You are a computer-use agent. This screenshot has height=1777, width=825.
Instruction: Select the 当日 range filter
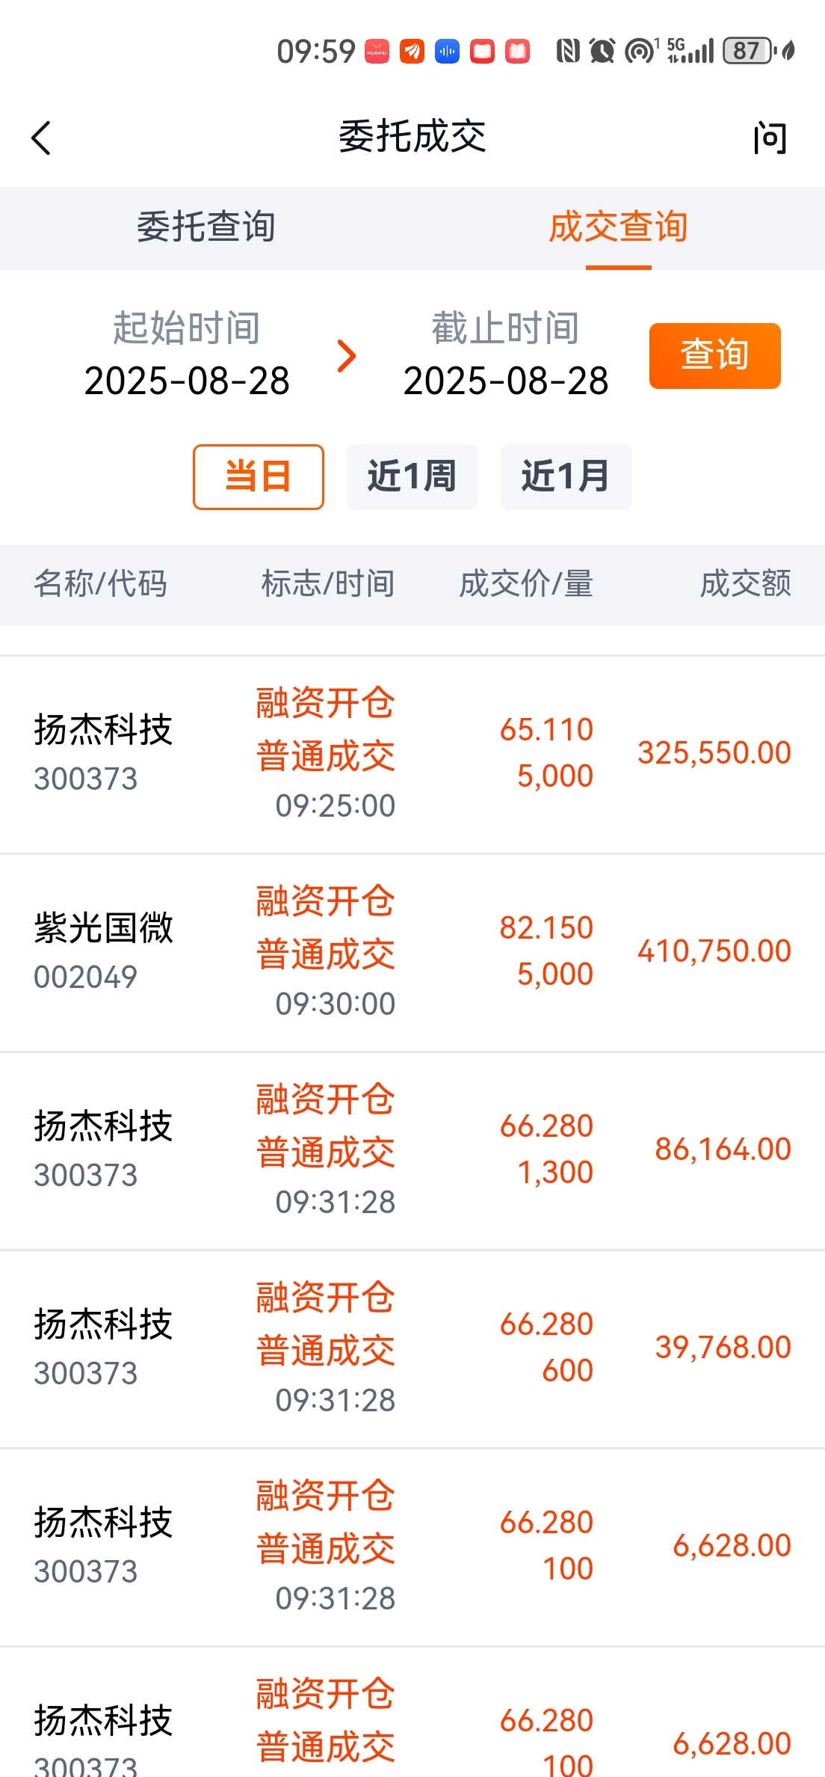coord(259,477)
